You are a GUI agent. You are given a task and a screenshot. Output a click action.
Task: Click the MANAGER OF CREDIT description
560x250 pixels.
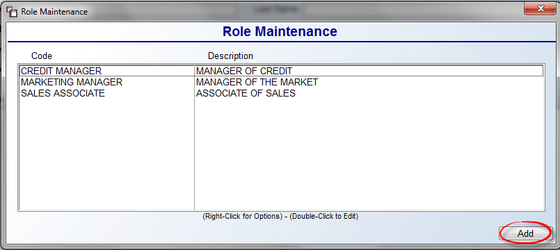coord(244,71)
